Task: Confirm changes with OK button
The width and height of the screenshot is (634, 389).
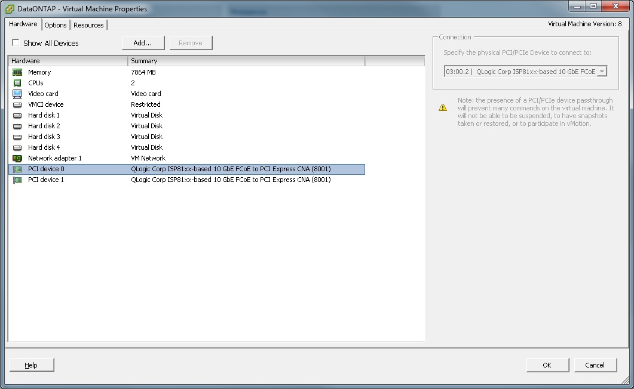Action: coord(547,365)
